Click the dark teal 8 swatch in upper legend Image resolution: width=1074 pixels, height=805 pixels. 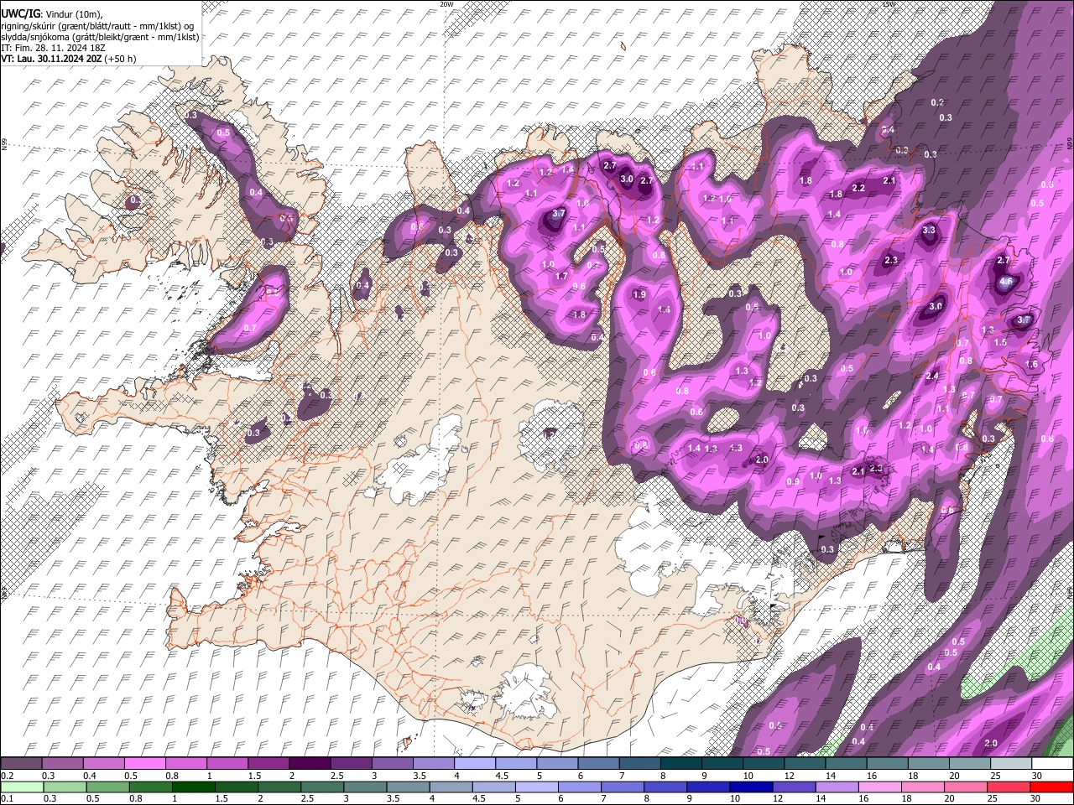pos(681,763)
